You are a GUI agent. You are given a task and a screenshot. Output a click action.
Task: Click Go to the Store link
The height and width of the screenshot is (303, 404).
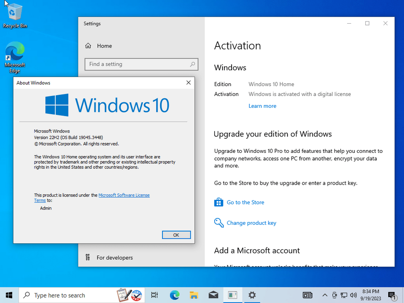click(x=245, y=202)
